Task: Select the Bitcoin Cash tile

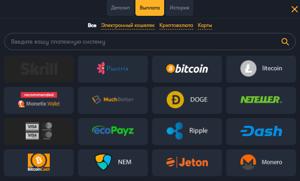Action: coord(39,162)
